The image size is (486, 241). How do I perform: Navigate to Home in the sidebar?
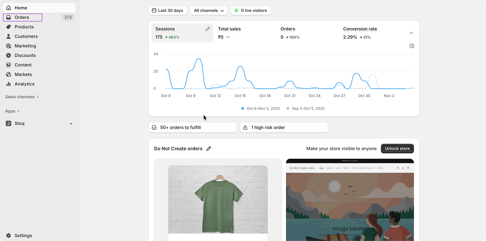click(21, 7)
